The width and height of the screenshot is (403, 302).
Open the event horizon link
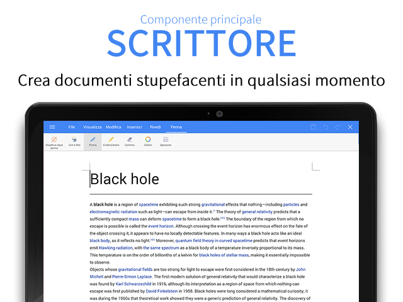click(x=161, y=226)
